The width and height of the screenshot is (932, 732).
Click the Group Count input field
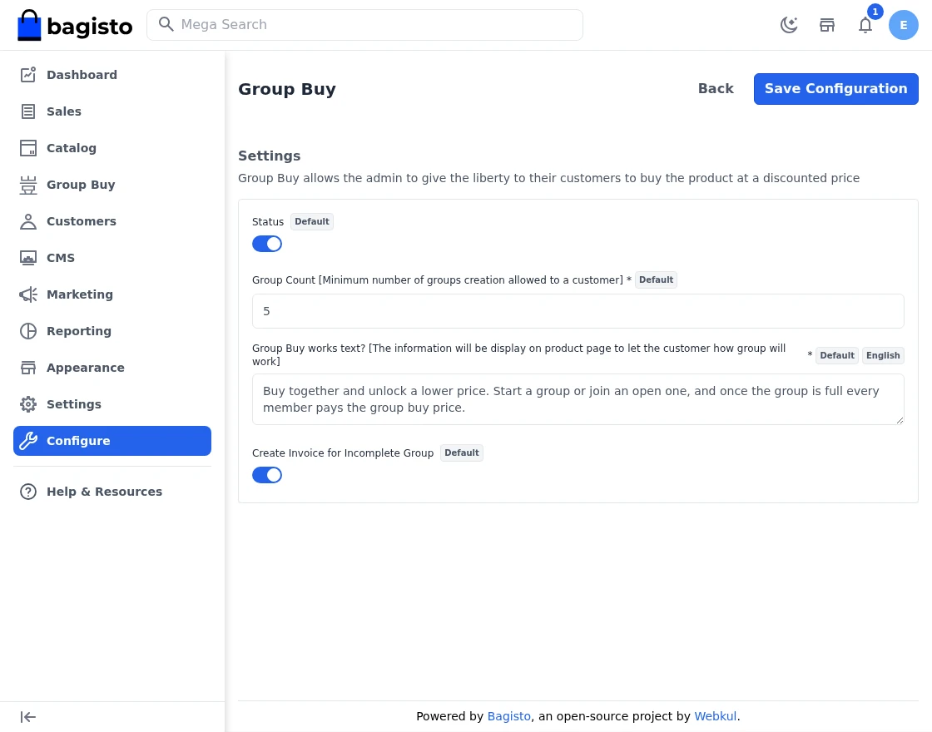click(578, 311)
